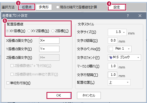The height and width of the screenshot is (103, 147).
Task: Open the 文字サイズ dropdown arrow
Action: [x=124, y=32]
